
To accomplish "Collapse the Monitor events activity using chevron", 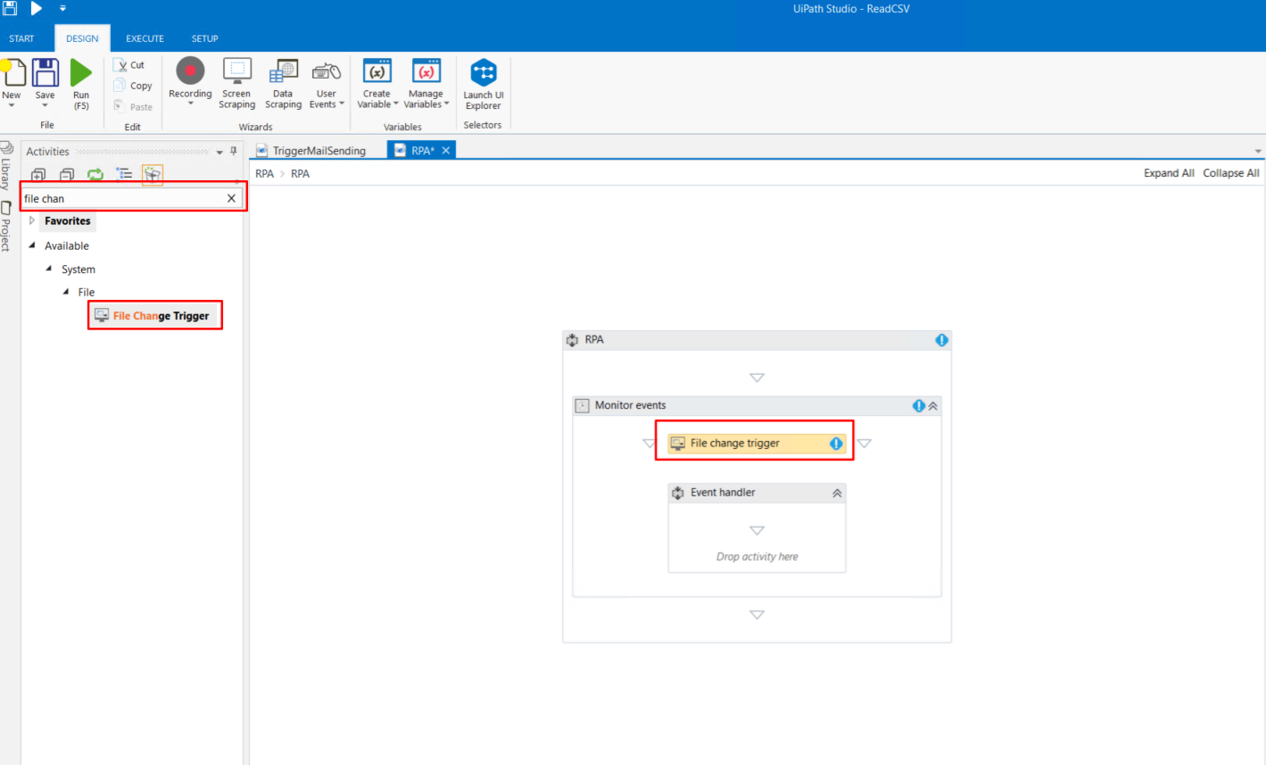I will click(x=933, y=406).
